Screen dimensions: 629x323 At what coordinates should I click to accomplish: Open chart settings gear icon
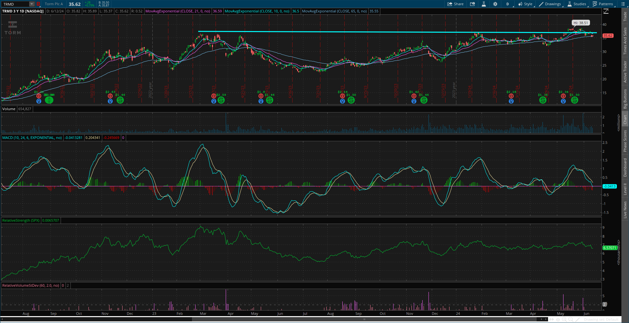click(x=495, y=4)
